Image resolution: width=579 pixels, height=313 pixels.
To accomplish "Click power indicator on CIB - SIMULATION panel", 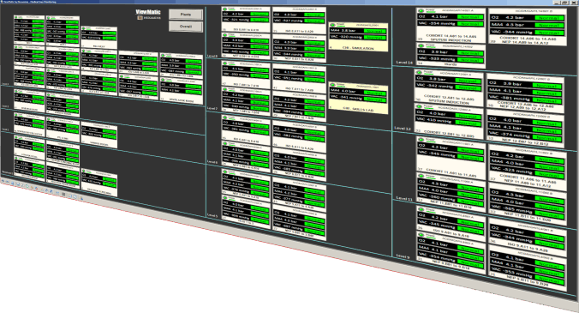I will coord(332,25).
